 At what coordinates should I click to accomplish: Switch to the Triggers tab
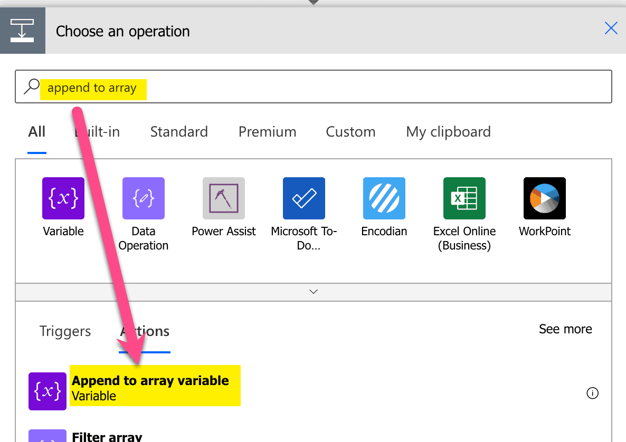(65, 331)
